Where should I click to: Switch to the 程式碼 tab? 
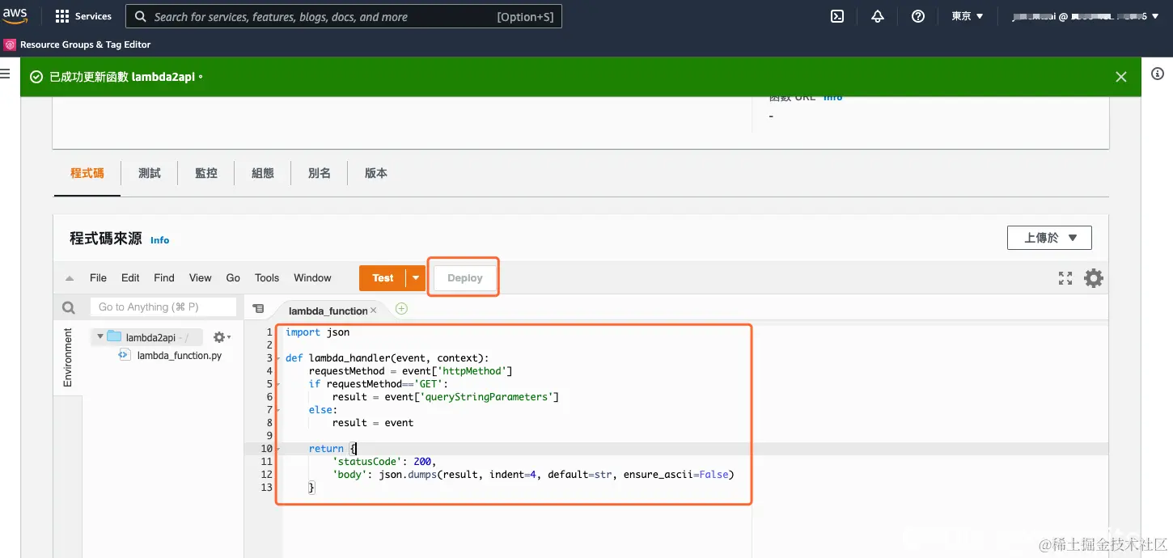pos(87,173)
